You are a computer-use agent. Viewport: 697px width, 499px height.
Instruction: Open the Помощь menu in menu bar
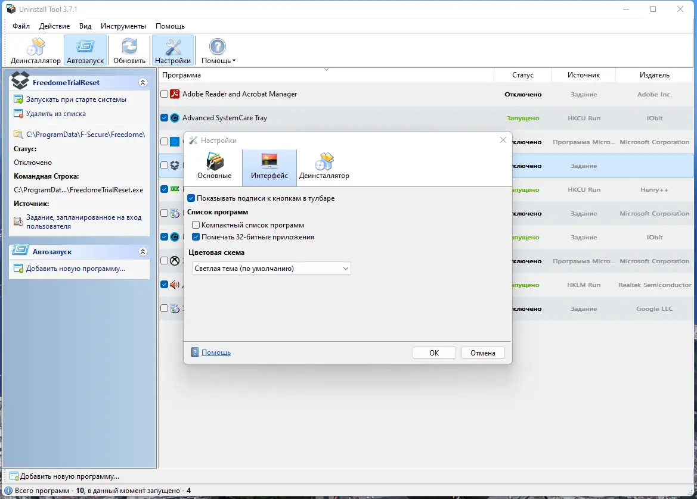tap(171, 26)
